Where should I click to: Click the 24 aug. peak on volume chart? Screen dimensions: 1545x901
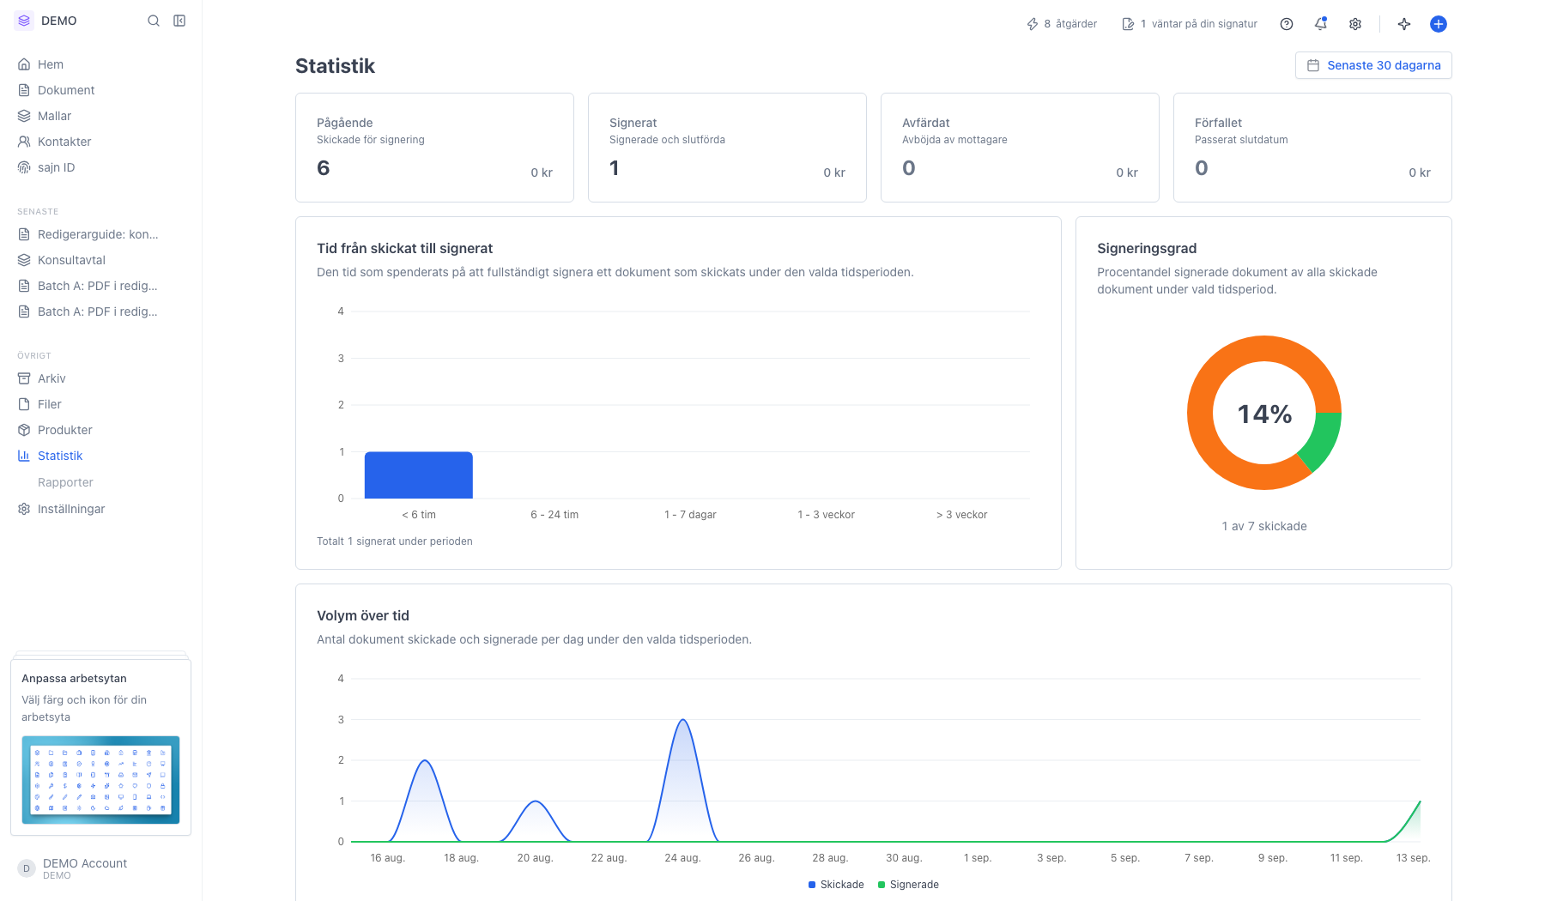coord(682,720)
